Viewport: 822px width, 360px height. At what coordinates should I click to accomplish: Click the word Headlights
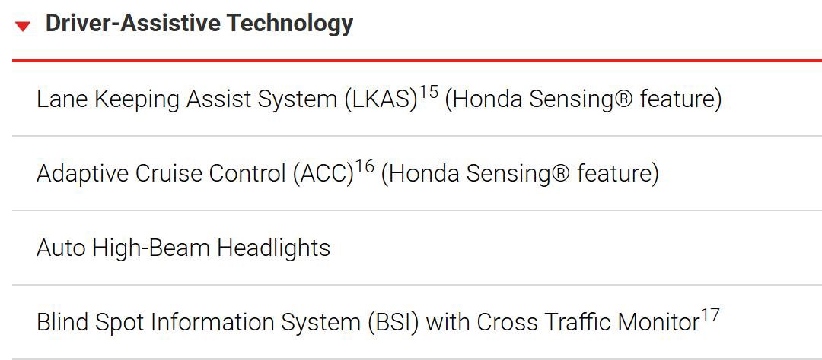[x=274, y=248]
